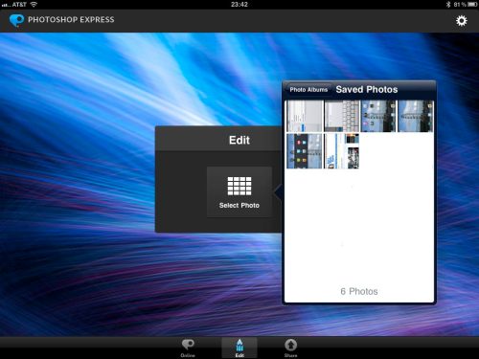Open the settings gear icon
This screenshot has width=479, height=359.
tap(462, 21)
